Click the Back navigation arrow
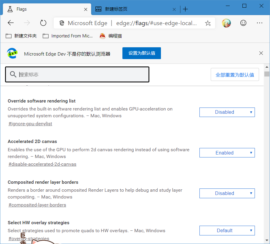 [x=10, y=23]
